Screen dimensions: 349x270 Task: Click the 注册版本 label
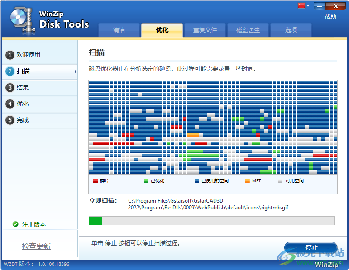[34, 224]
